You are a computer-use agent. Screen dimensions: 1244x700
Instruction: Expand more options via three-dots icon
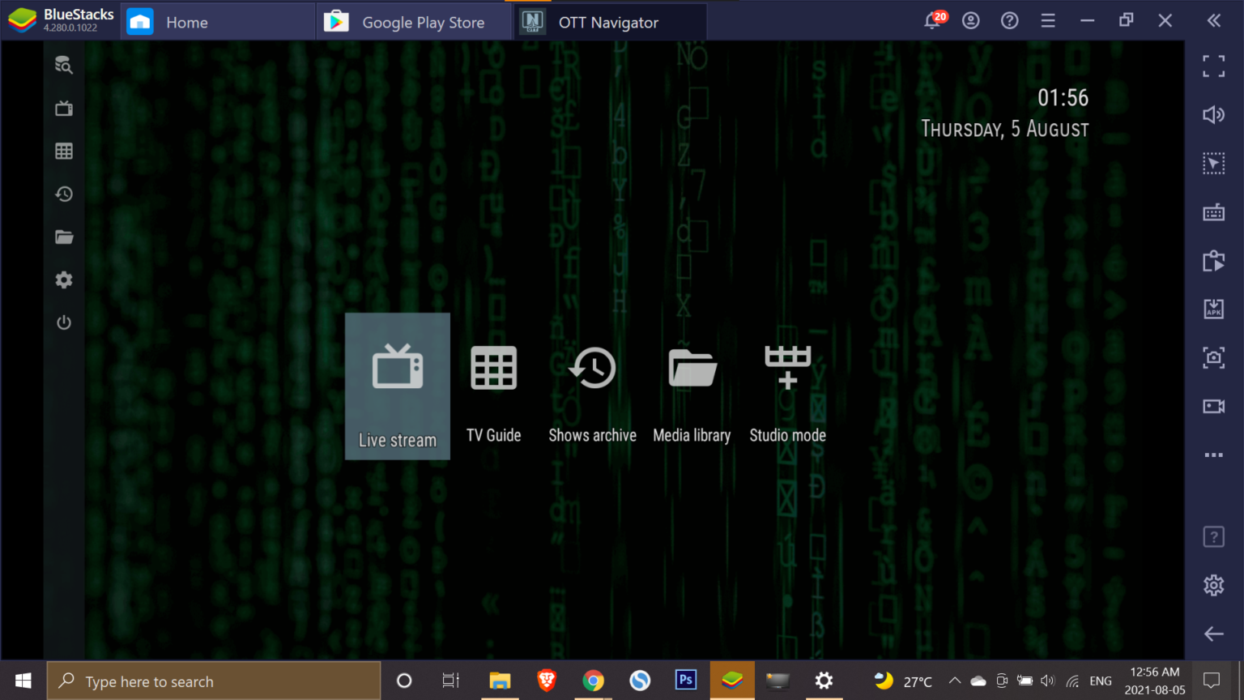(1214, 455)
